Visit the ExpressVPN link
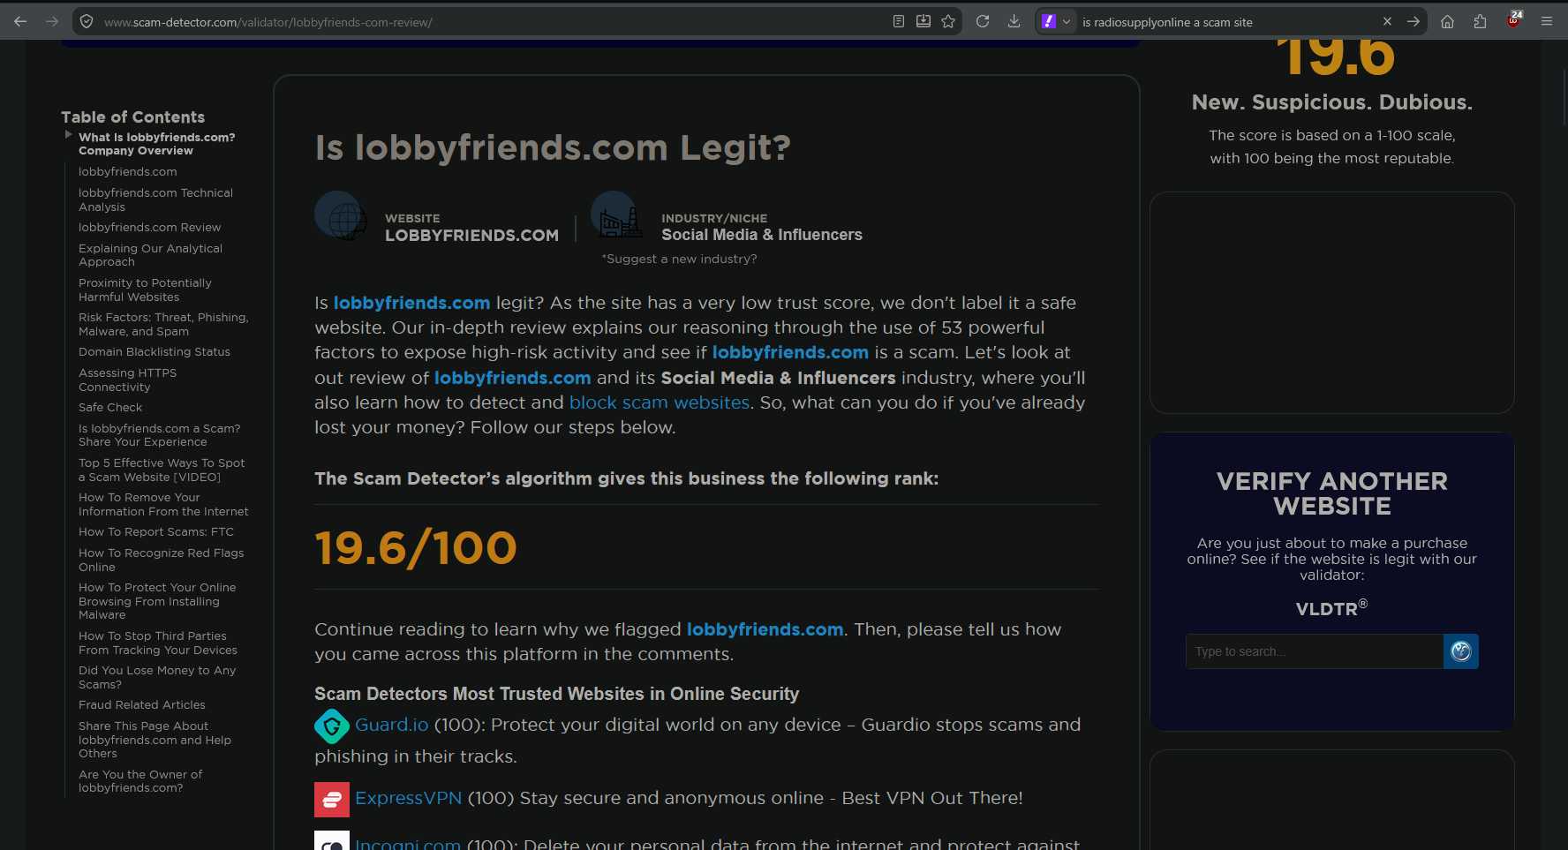This screenshot has height=850, width=1568. 409,798
